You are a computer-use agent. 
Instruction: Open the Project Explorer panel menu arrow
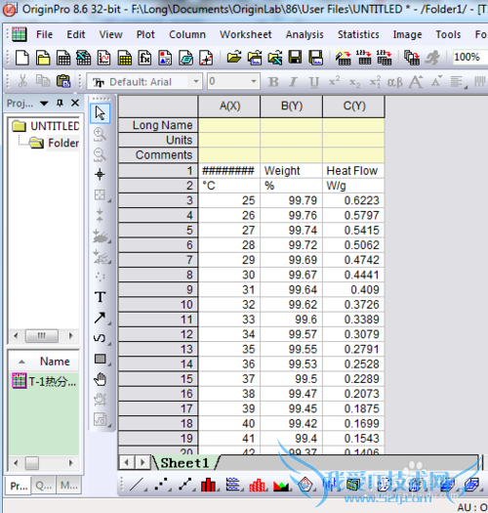click(44, 104)
